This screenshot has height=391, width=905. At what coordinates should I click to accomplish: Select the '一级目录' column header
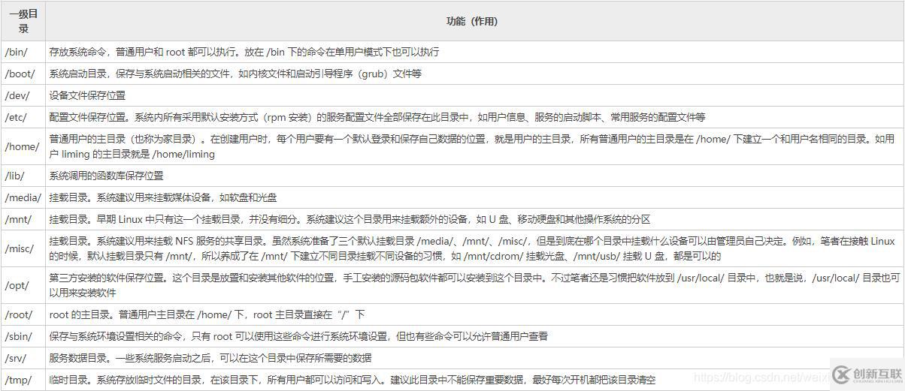pyautogui.click(x=23, y=21)
